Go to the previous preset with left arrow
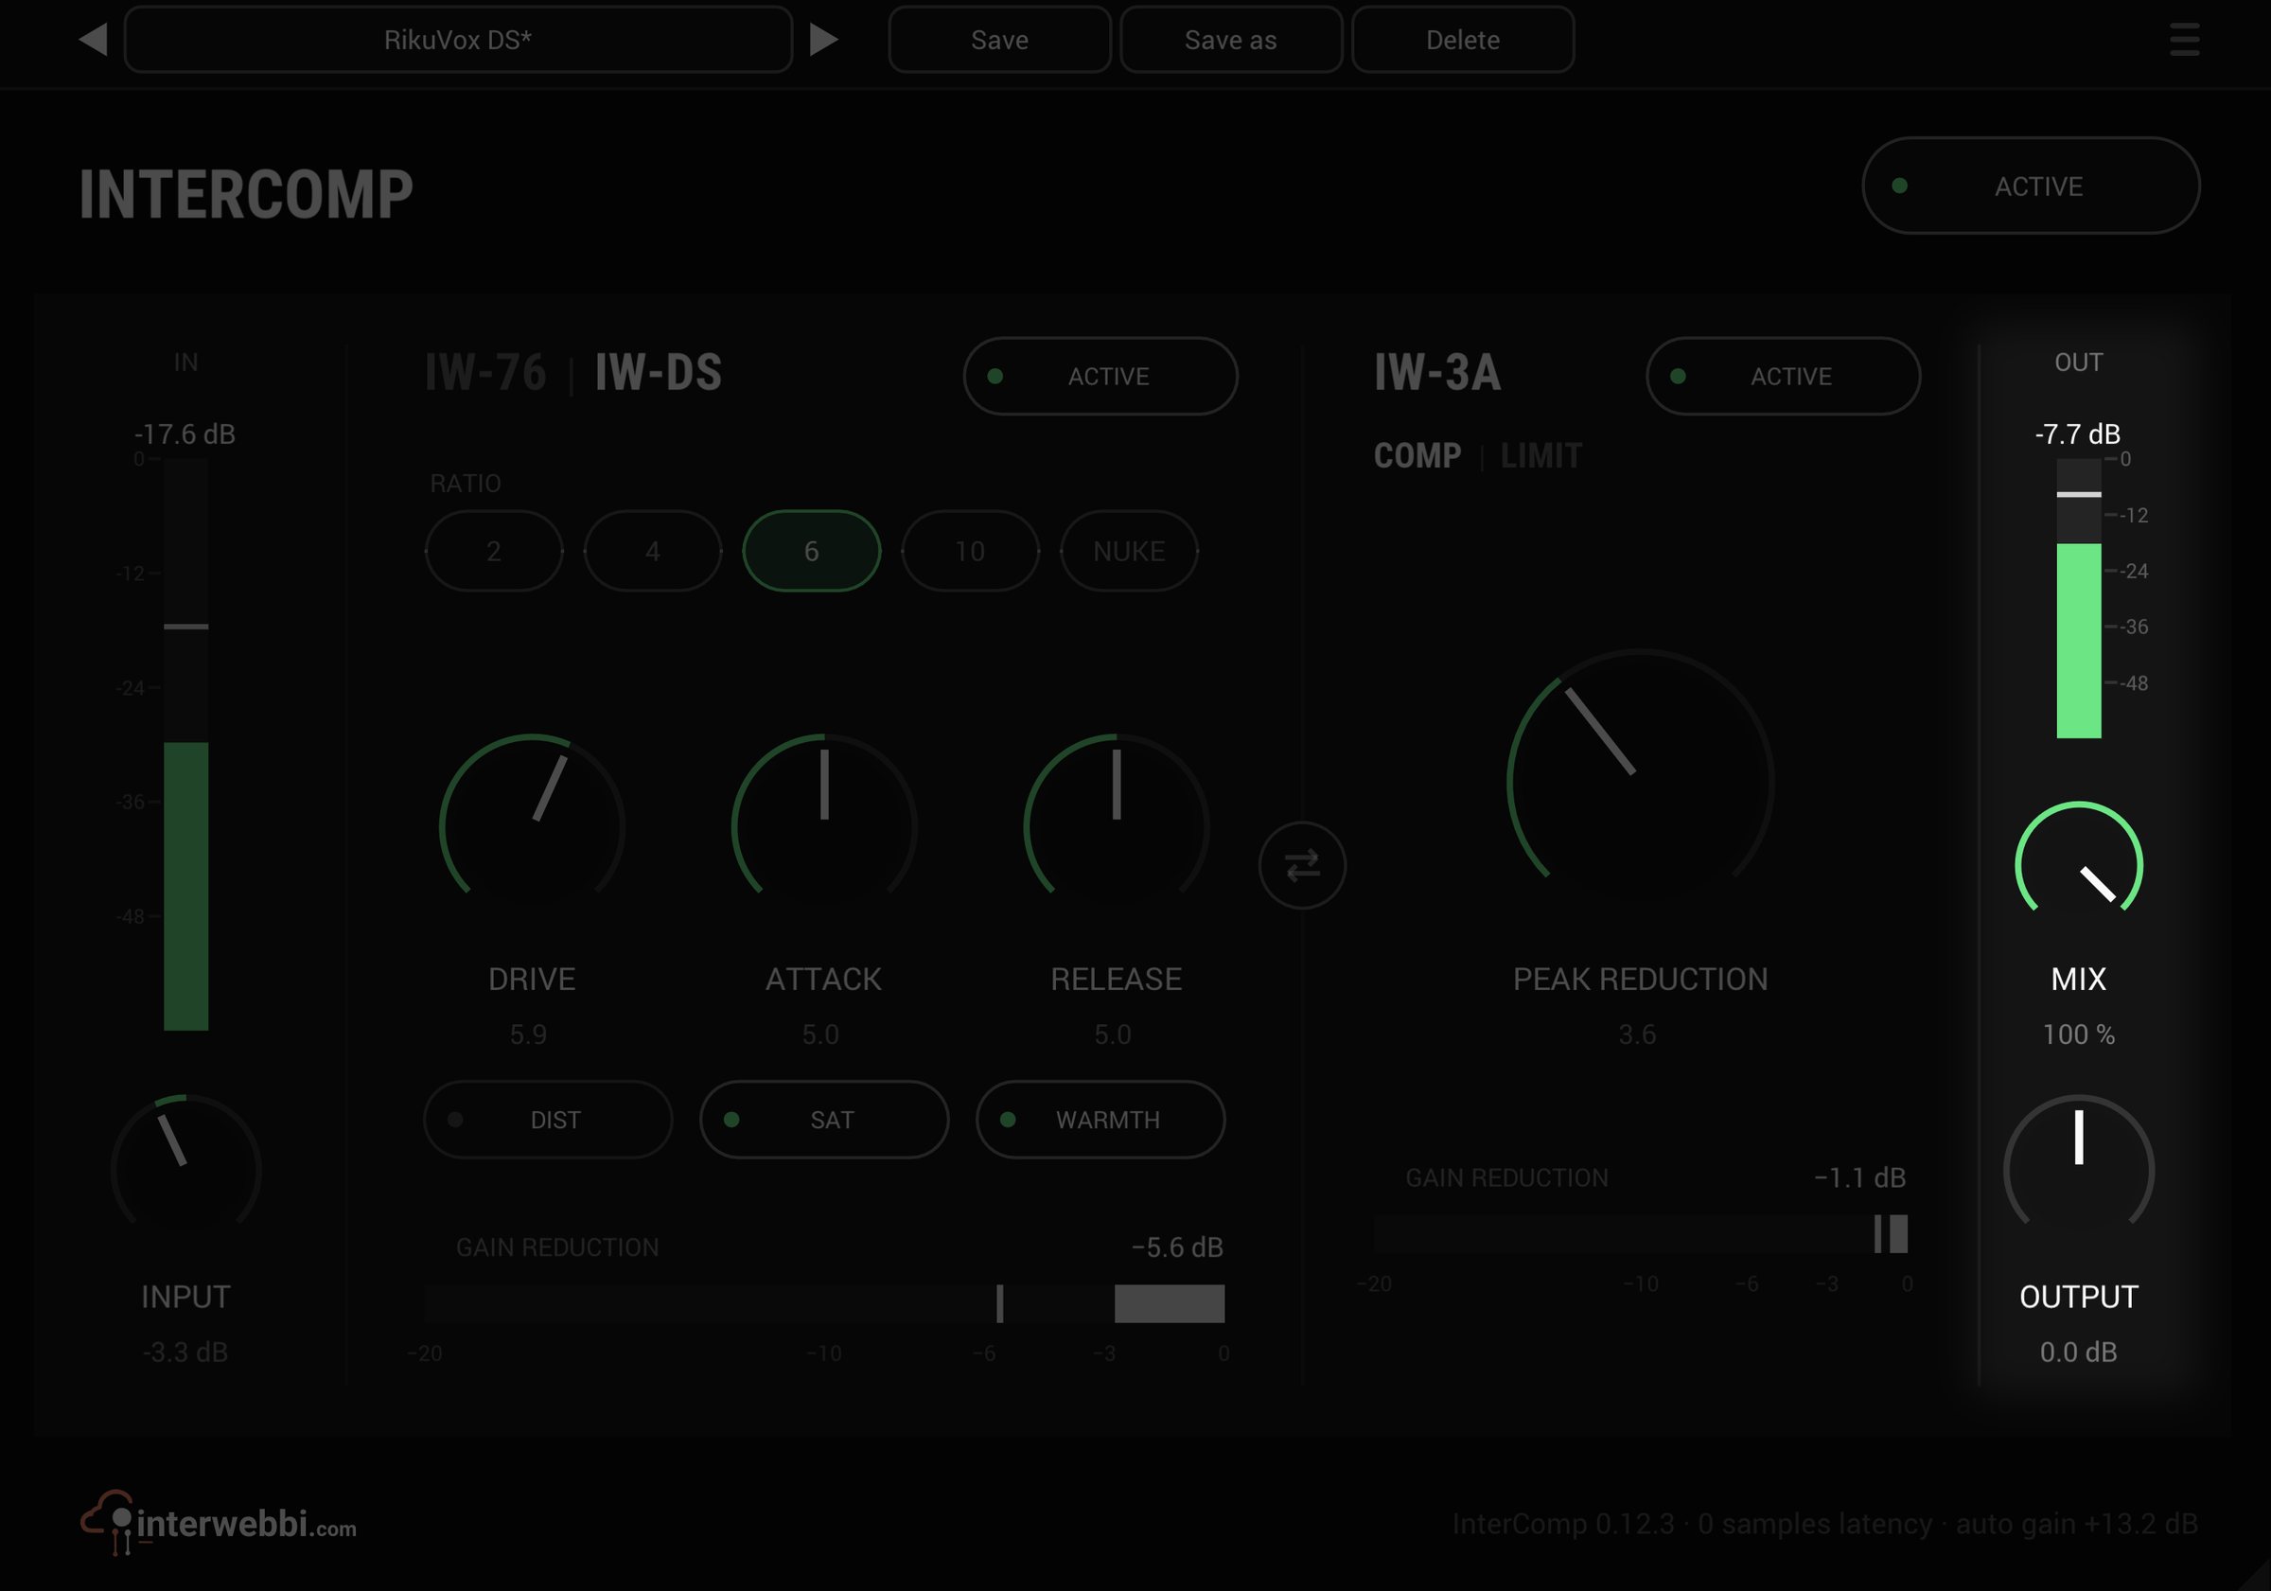The height and width of the screenshot is (1591, 2271). click(93, 40)
